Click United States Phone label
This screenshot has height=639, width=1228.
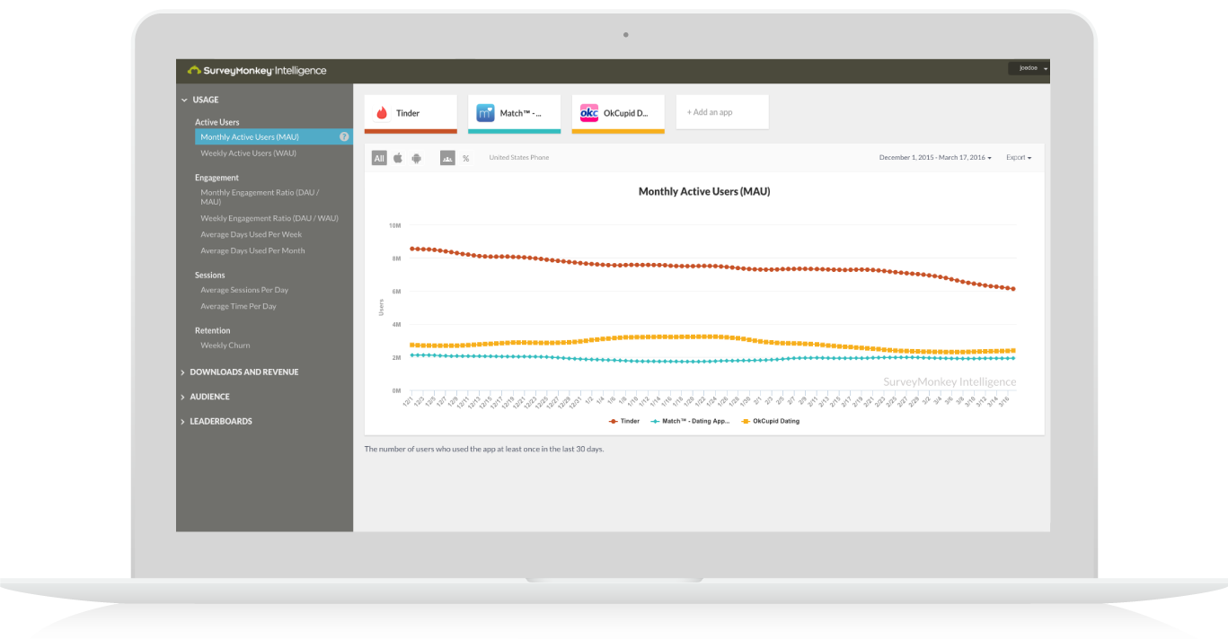(519, 158)
